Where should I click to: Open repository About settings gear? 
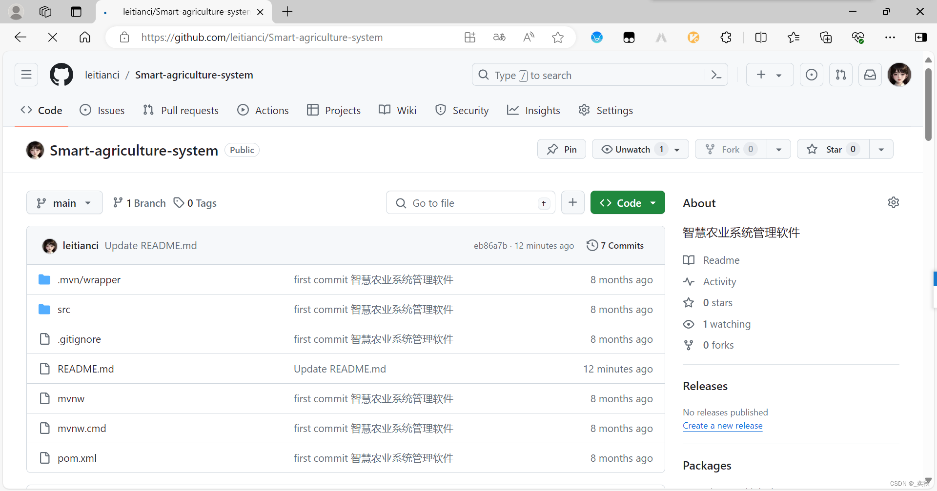click(x=894, y=202)
